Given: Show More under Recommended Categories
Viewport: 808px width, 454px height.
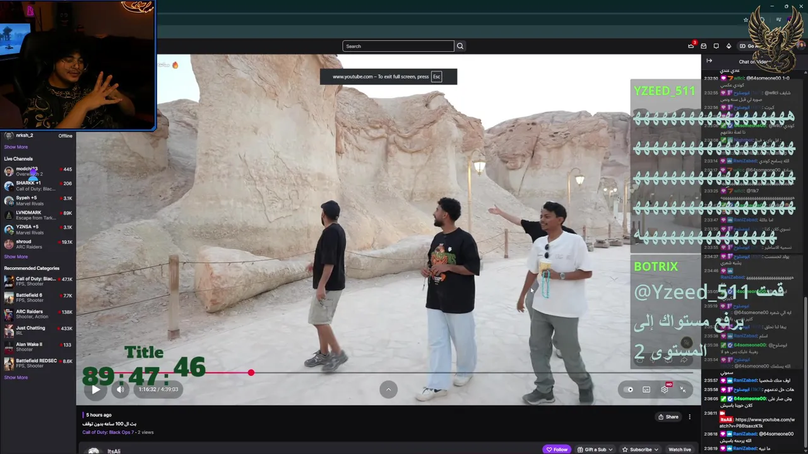Looking at the screenshot, I should pyautogui.click(x=16, y=378).
